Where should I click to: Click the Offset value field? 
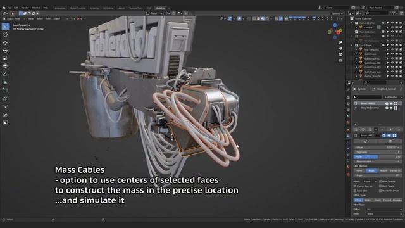(x=378, y=148)
